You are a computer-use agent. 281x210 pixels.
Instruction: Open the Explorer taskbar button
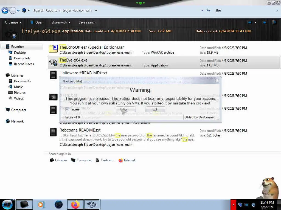24,205
